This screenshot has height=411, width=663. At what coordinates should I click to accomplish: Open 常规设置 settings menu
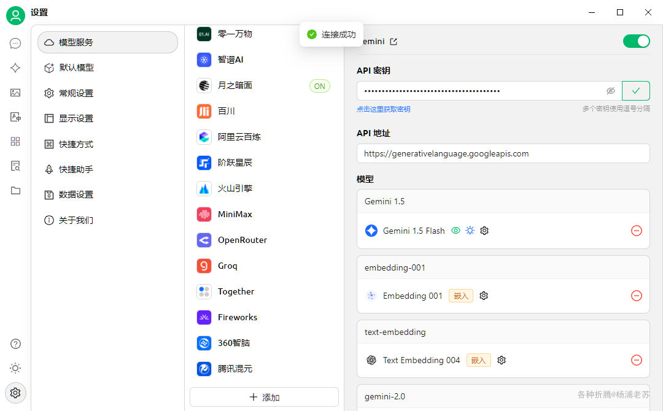pyautogui.click(x=108, y=93)
